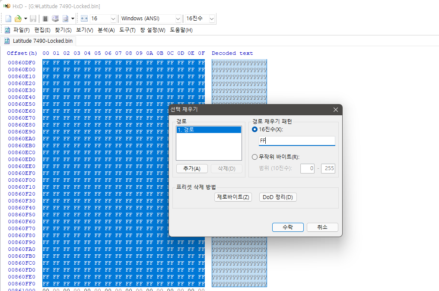Open the 창 설정(W) menu
The image size is (439, 291).
[x=153, y=30]
